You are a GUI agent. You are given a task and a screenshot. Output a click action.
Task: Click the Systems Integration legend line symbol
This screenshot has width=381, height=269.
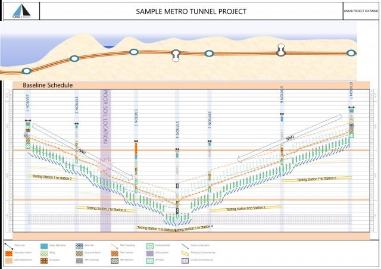tap(185, 246)
